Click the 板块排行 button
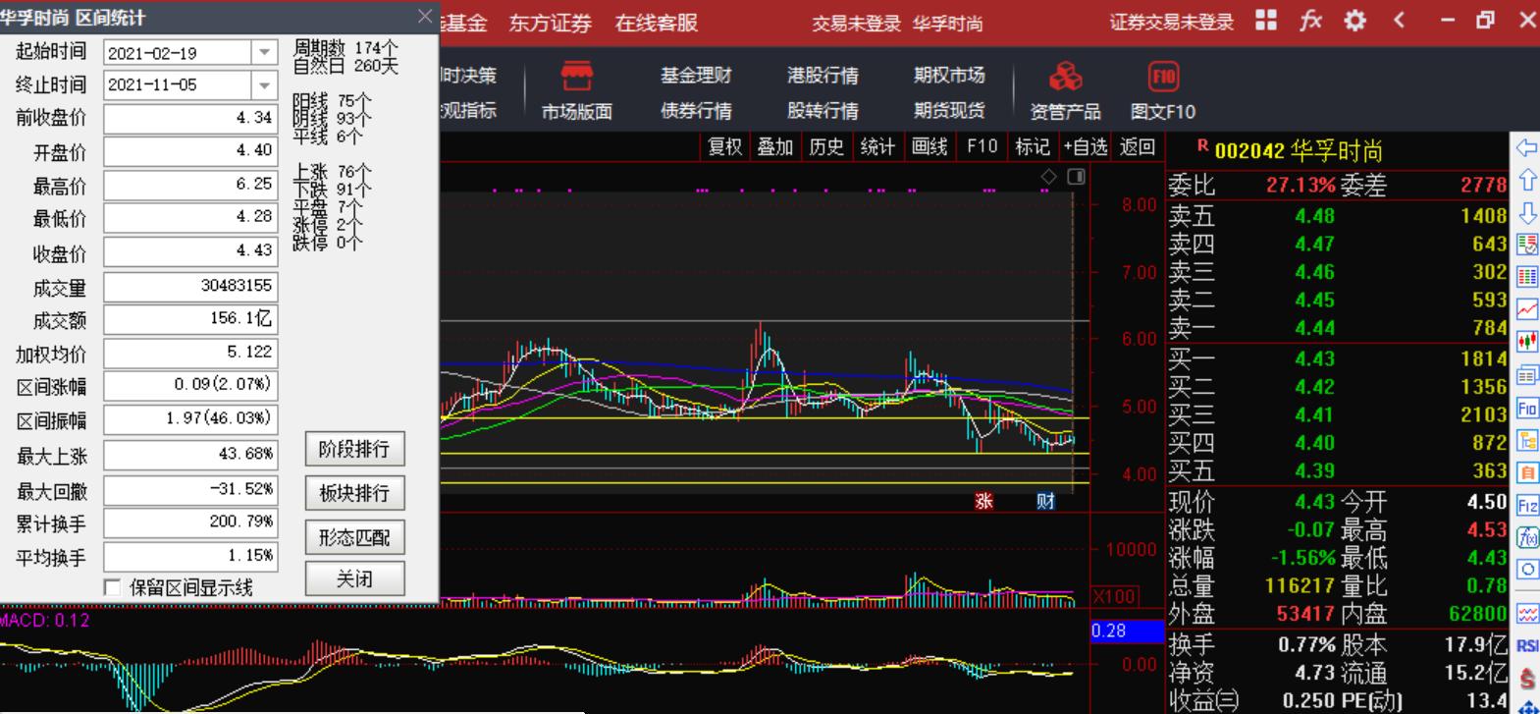 pos(354,493)
